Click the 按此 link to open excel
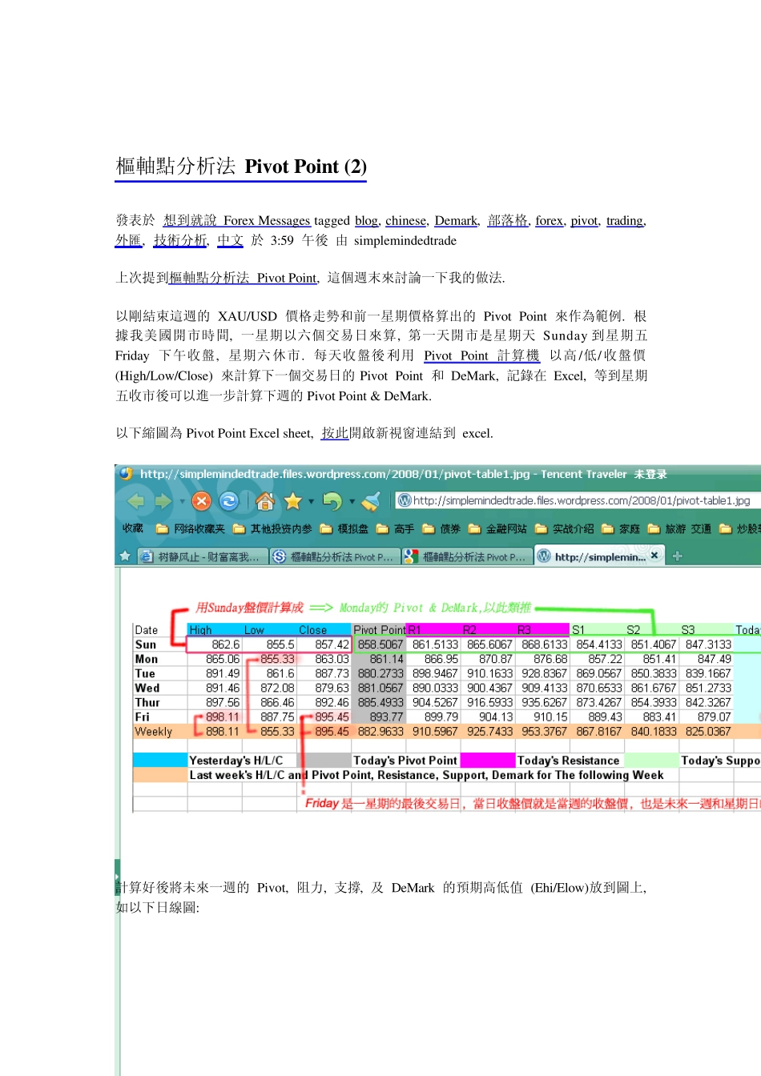This screenshot has width=761, height=1076. 335,433
